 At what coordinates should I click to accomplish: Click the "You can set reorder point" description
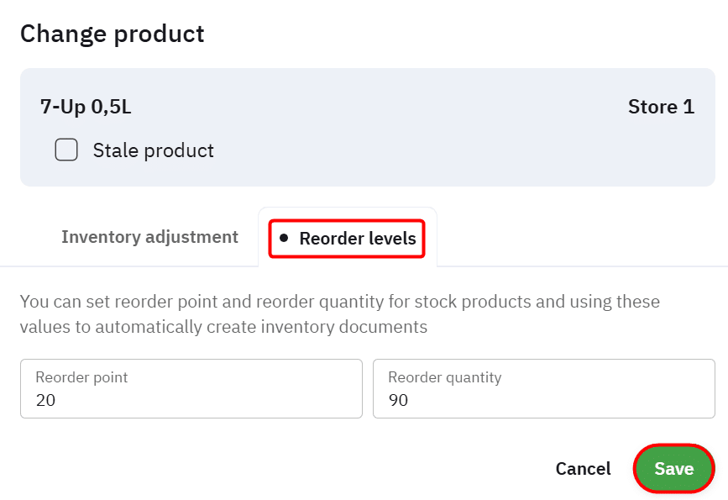click(339, 302)
